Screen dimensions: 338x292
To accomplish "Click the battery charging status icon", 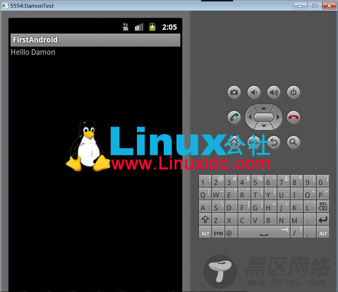I will [153, 27].
